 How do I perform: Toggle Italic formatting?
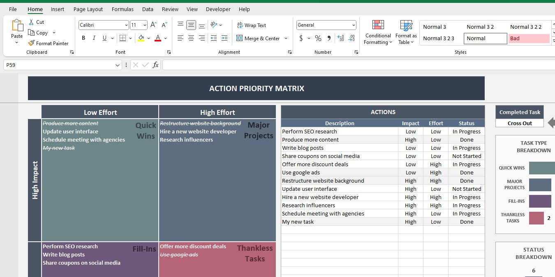point(94,38)
